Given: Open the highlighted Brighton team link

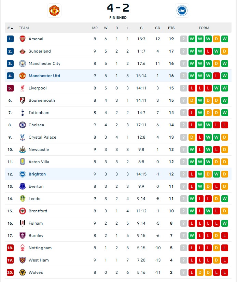Looking at the screenshot, I should coord(37,174).
